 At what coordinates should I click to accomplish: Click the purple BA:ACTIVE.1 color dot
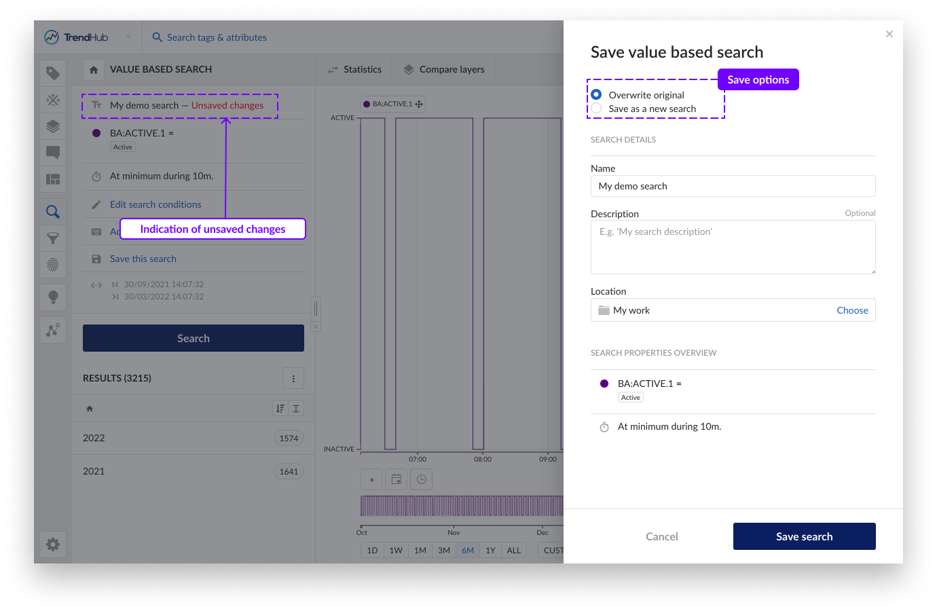tap(96, 133)
